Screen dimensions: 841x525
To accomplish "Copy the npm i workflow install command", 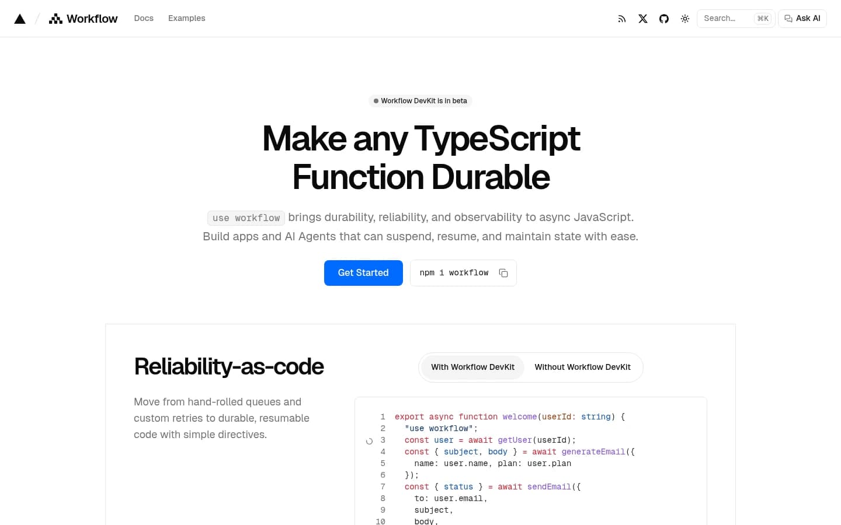I will pos(503,273).
